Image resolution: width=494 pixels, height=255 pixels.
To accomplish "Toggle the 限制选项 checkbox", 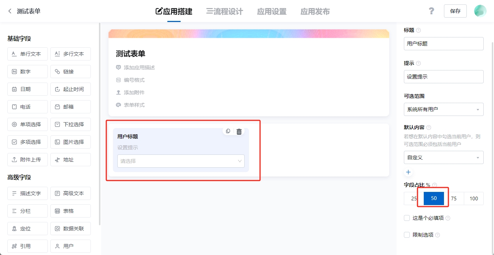I will tap(407, 235).
